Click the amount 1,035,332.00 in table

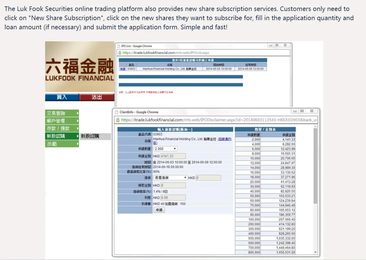(x=286, y=238)
